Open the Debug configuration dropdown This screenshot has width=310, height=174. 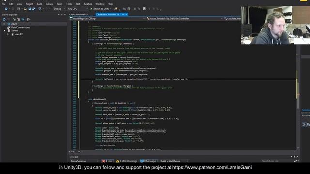(x=59, y=9)
